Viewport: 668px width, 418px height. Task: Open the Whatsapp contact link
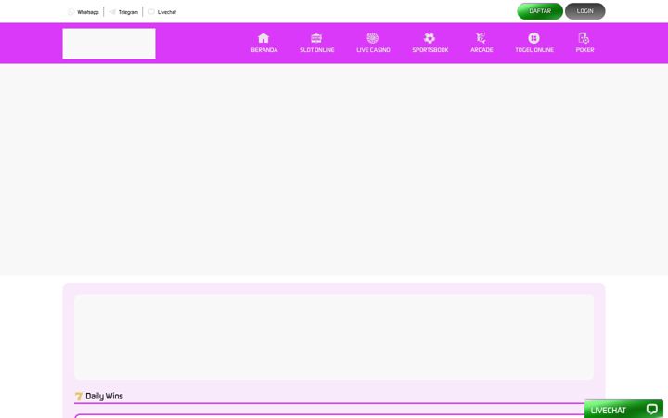coord(88,12)
